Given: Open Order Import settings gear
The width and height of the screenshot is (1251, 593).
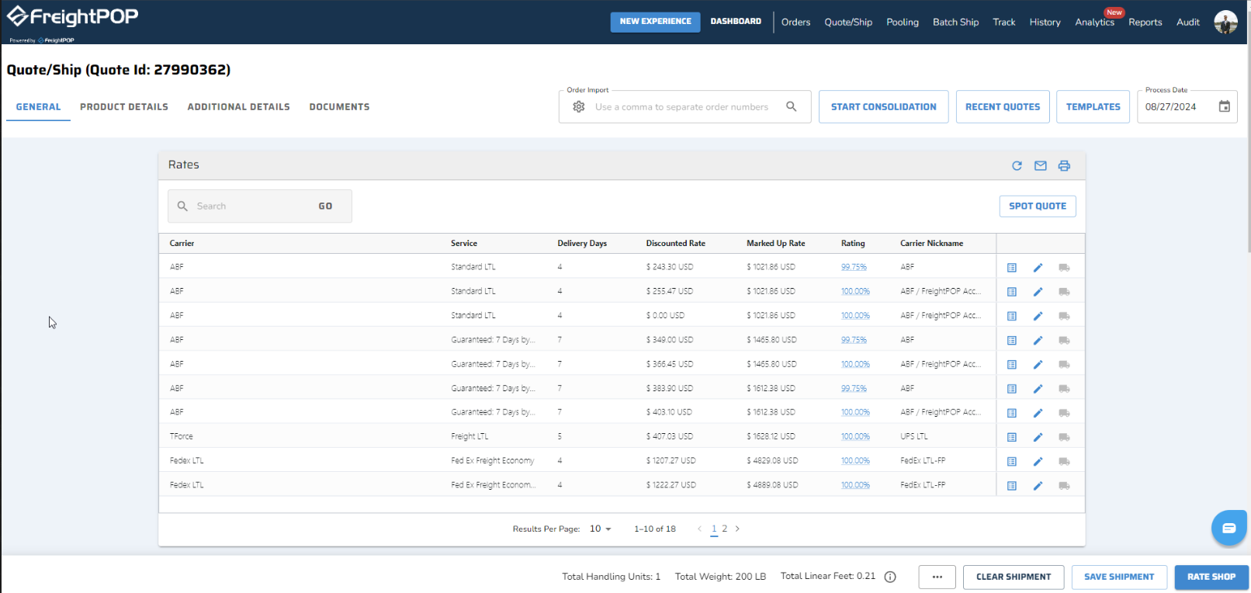Looking at the screenshot, I should tap(579, 107).
